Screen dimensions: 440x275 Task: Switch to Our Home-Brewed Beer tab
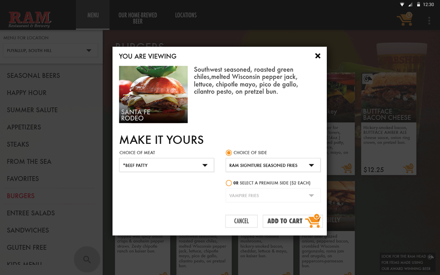(x=137, y=18)
